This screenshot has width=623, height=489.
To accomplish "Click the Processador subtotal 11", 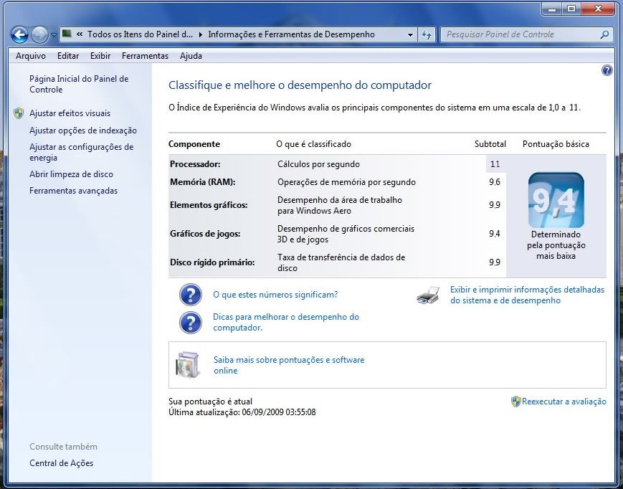I will coord(495,164).
